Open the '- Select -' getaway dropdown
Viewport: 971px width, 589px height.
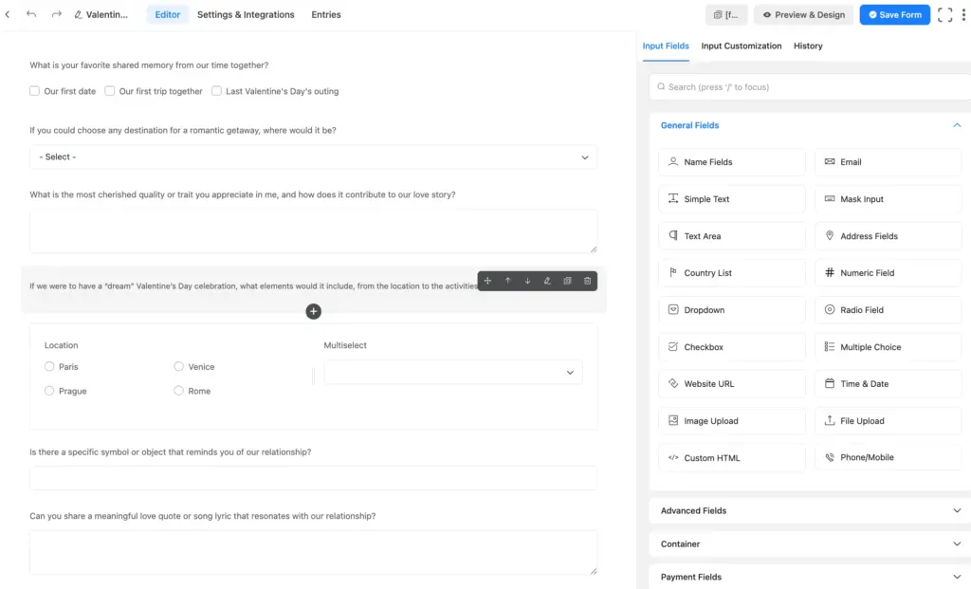point(313,156)
